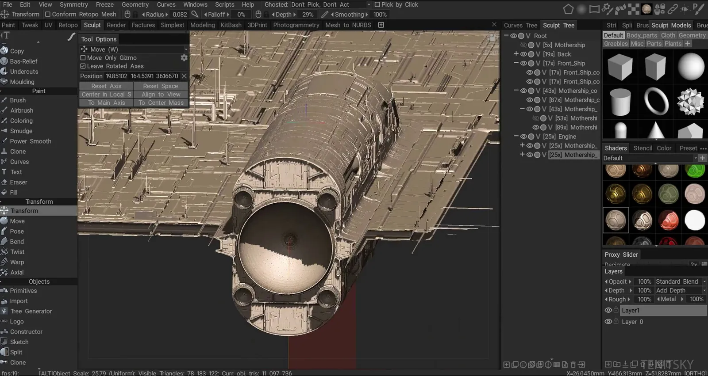This screenshot has width=708, height=376.
Task: Toggle Conform Retopo Mesh checkbox
Action: tap(48, 14)
